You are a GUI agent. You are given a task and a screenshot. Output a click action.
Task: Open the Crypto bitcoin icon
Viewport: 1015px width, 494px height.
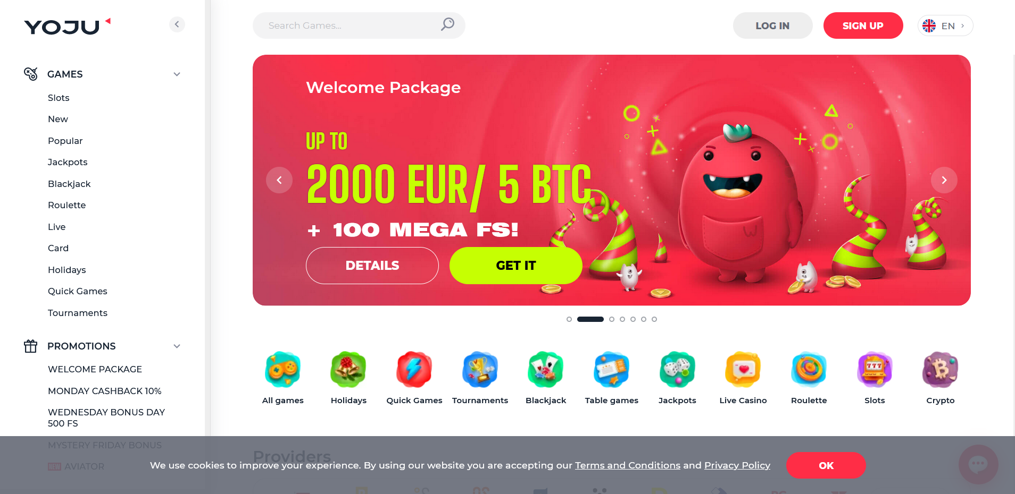[940, 369]
